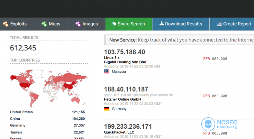Click RFB 003.008 banner for 103.75.188.40
Image resolution: width=254 pixels, height=139 pixels.
[215, 59]
